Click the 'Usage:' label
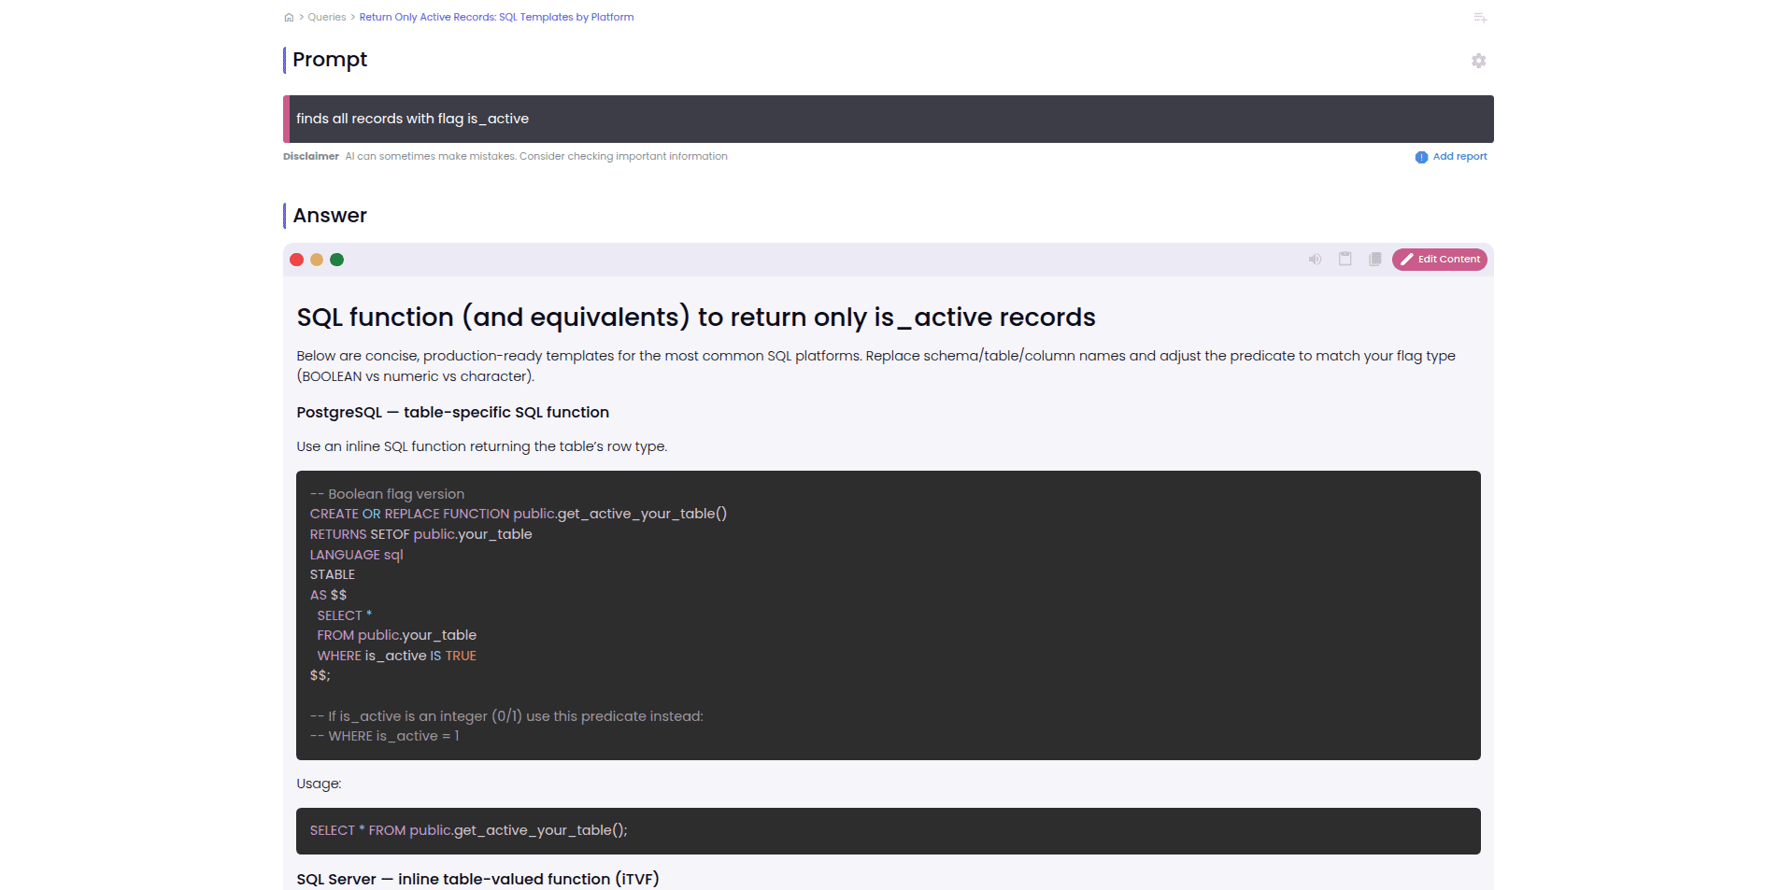Image resolution: width=1779 pixels, height=890 pixels. pyautogui.click(x=319, y=784)
